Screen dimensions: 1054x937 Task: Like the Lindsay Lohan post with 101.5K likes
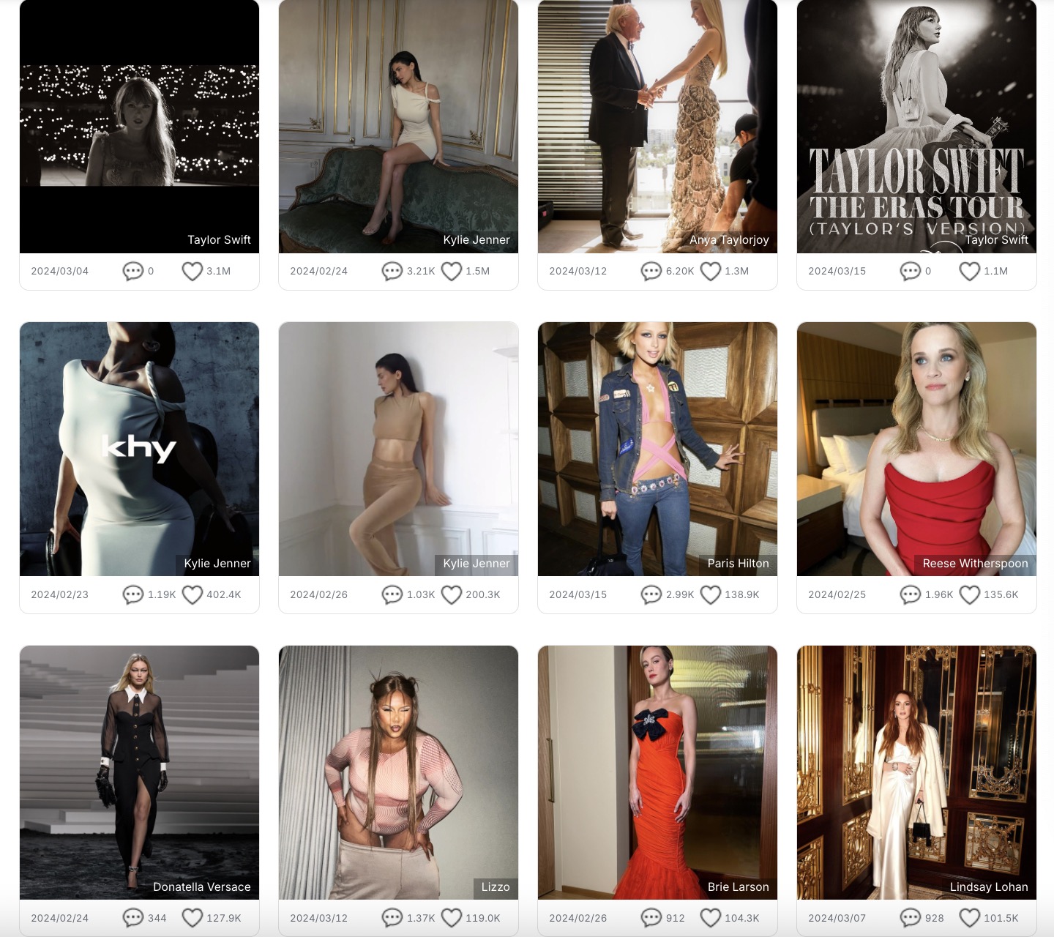pyautogui.click(x=970, y=918)
